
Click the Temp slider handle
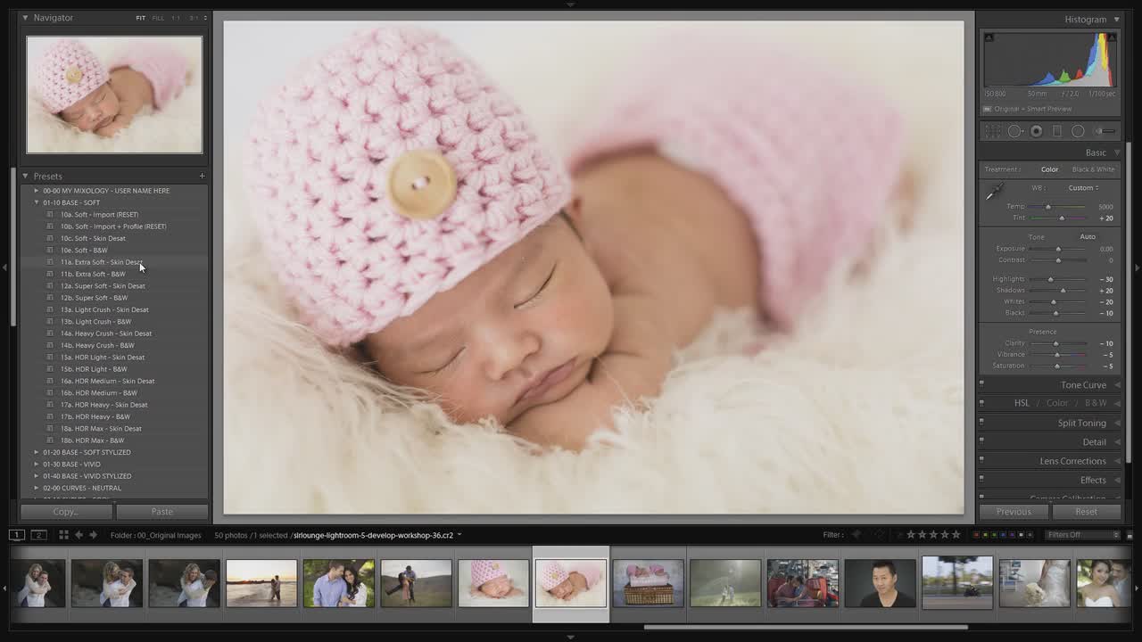tap(1048, 207)
